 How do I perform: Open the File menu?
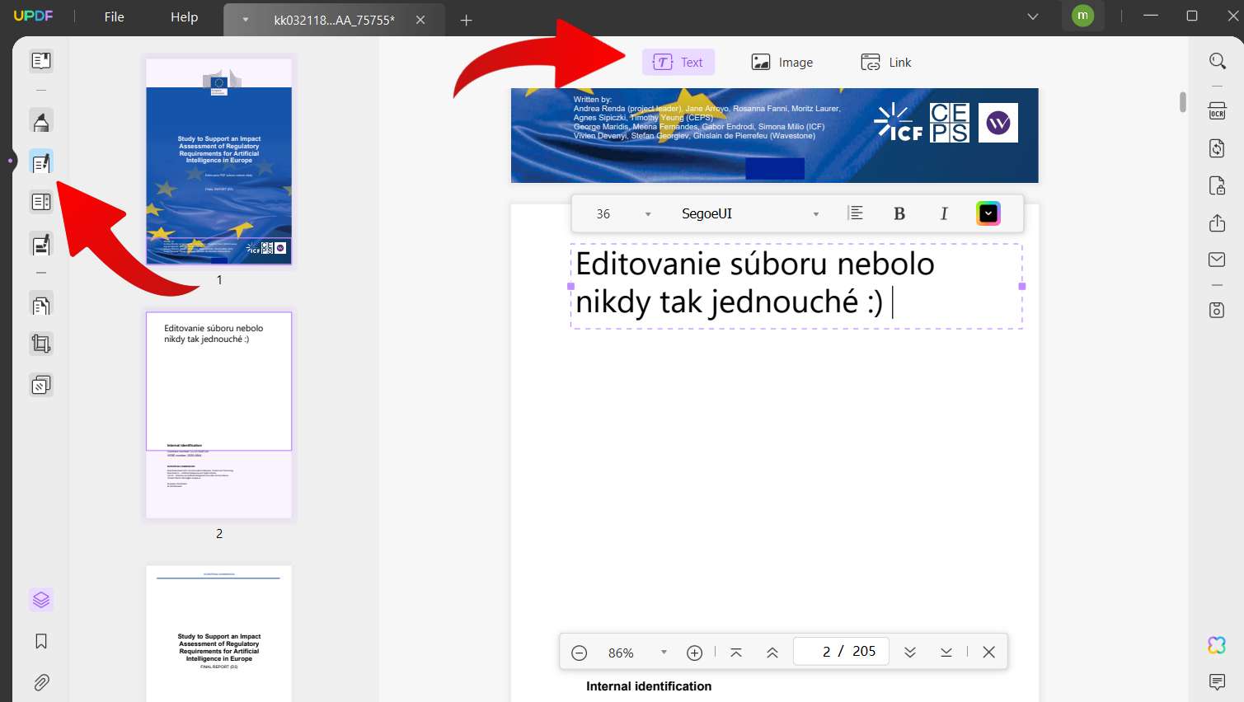point(115,17)
